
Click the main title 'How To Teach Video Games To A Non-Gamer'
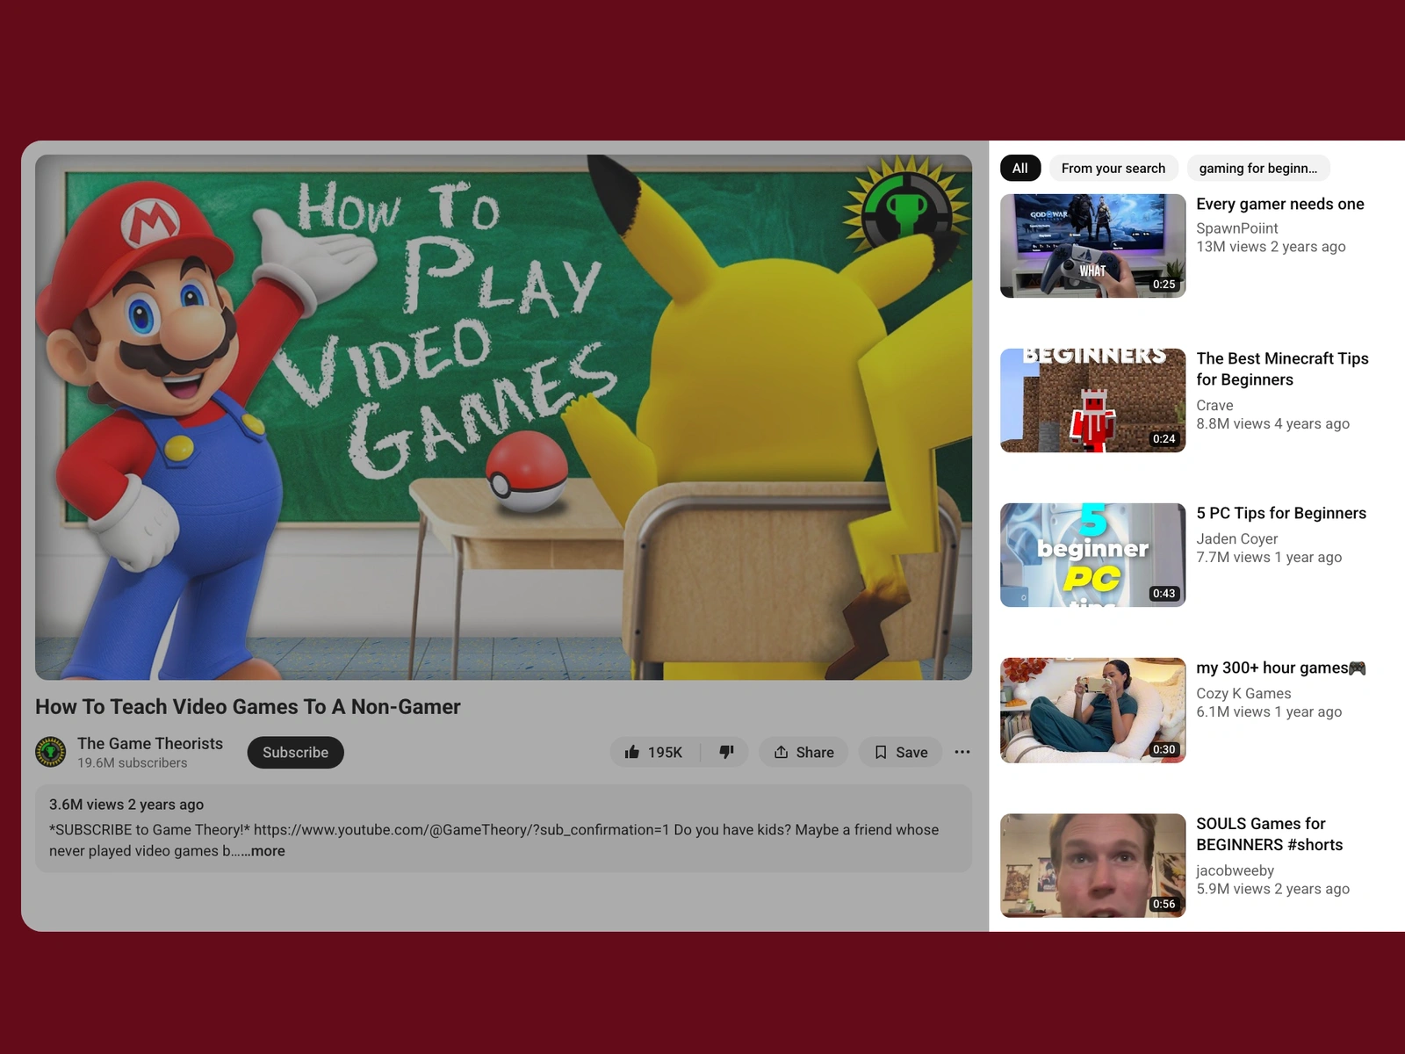pos(248,706)
